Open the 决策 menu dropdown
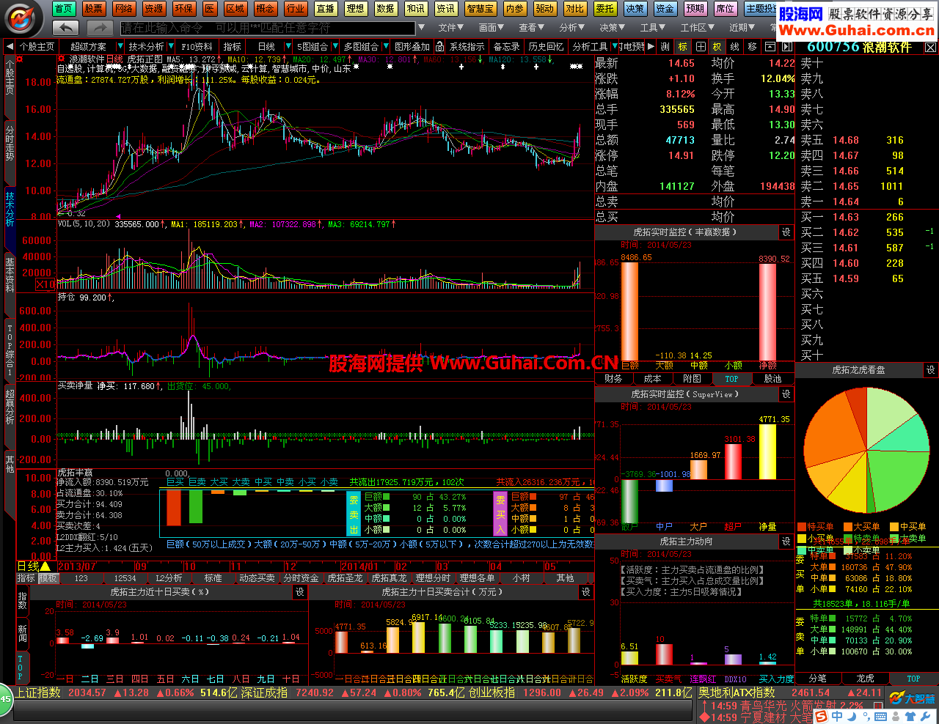This screenshot has height=724, width=939. coord(612,28)
